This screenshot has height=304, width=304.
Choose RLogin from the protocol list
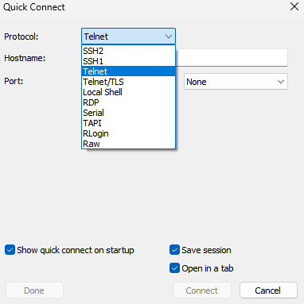128,133
